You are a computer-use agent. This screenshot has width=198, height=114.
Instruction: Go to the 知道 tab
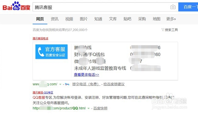click(98, 19)
